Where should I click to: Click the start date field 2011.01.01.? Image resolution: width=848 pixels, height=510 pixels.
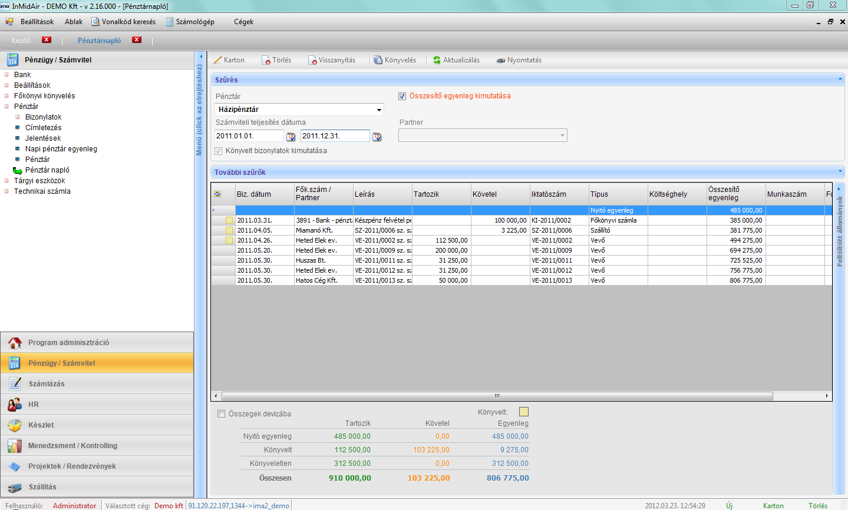(249, 136)
